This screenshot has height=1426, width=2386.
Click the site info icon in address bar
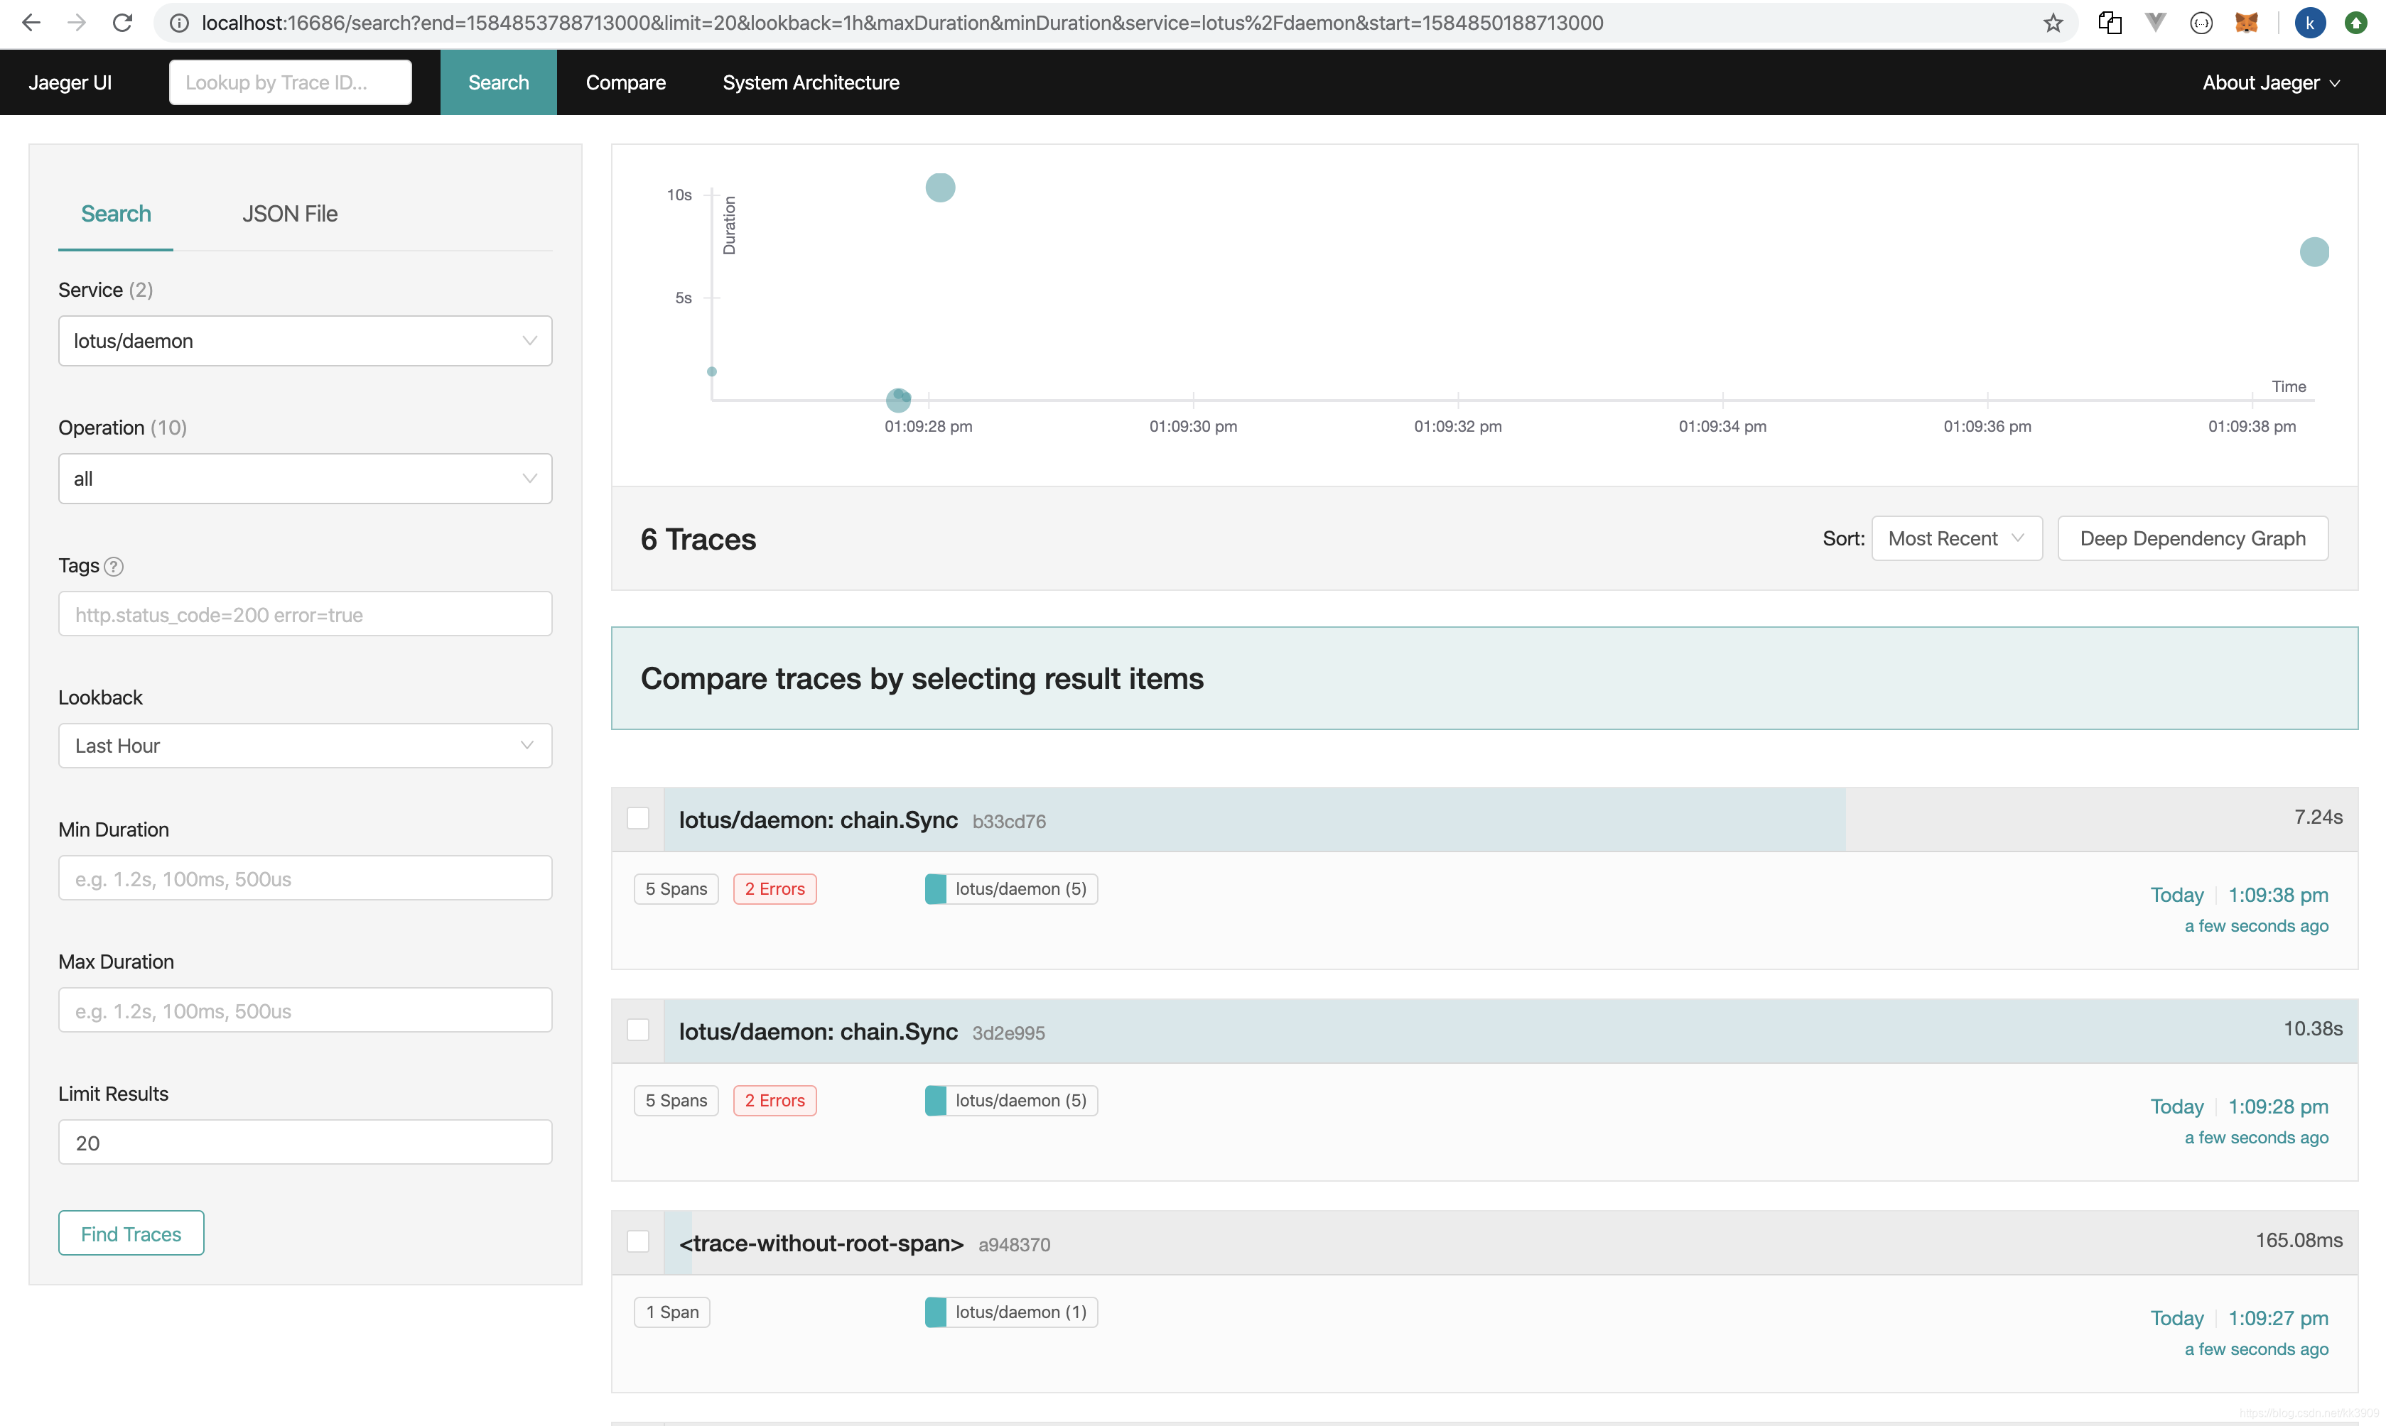(179, 23)
